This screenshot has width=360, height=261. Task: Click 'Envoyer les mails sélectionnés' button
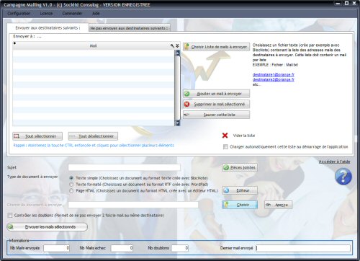tap(48, 227)
